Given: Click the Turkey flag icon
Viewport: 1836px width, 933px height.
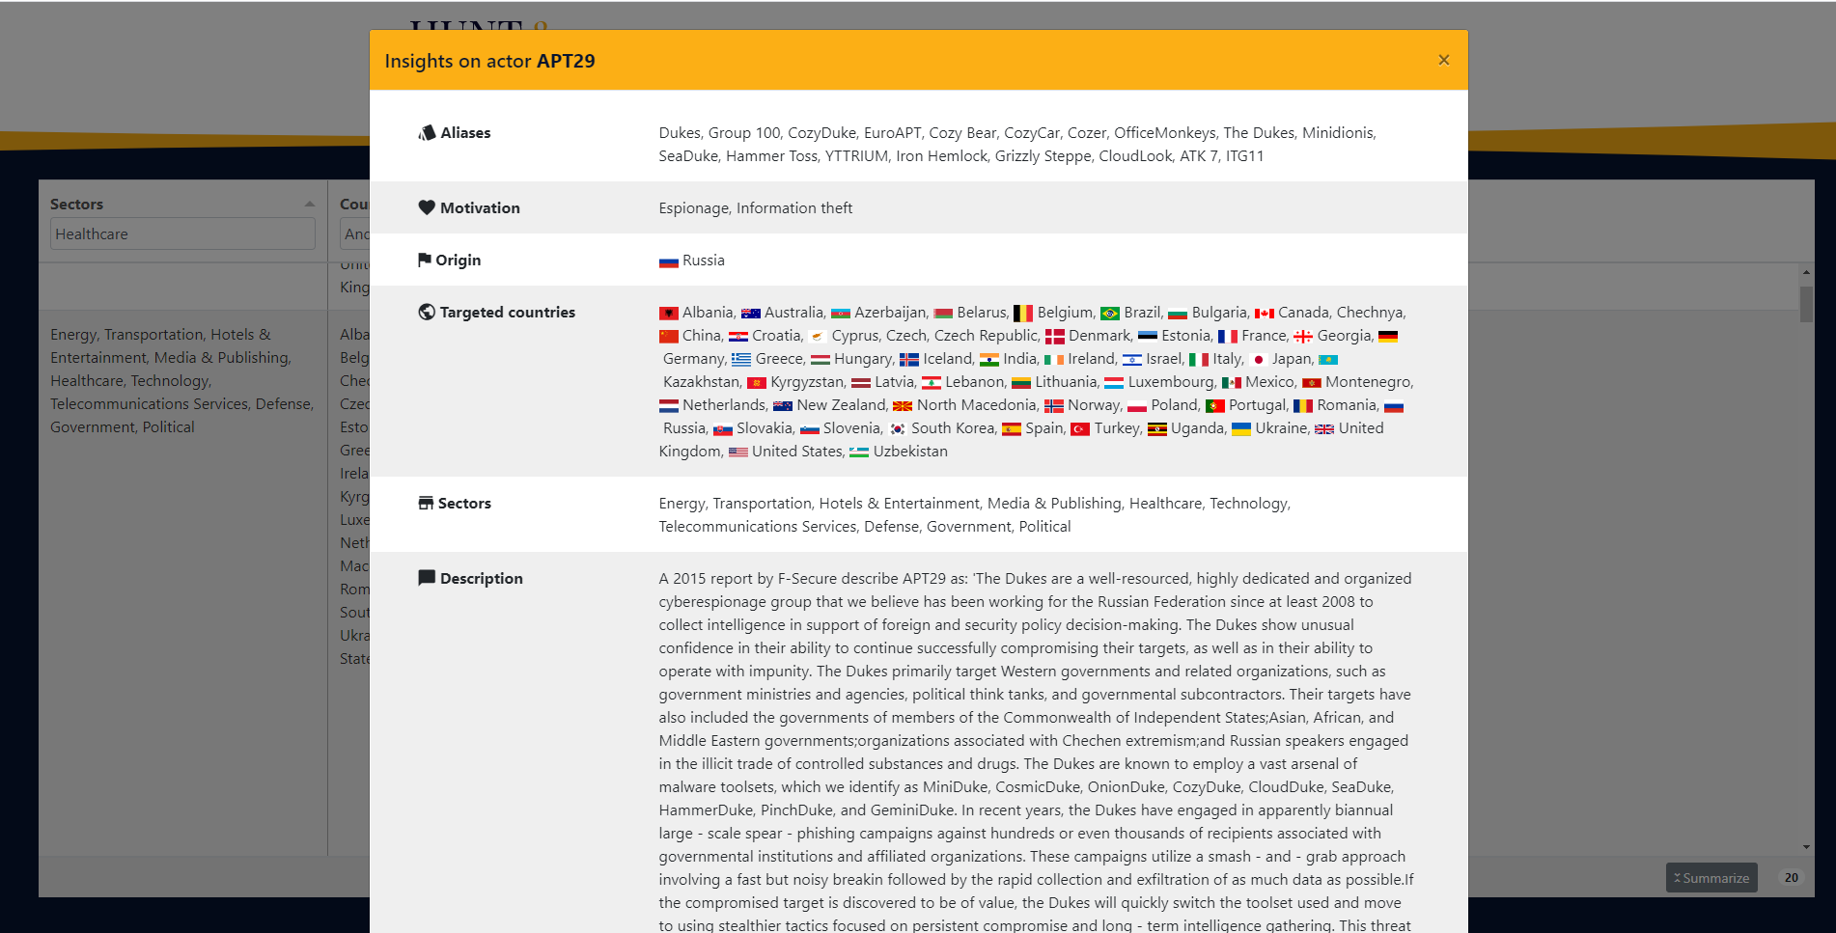Looking at the screenshot, I should (x=1080, y=429).
